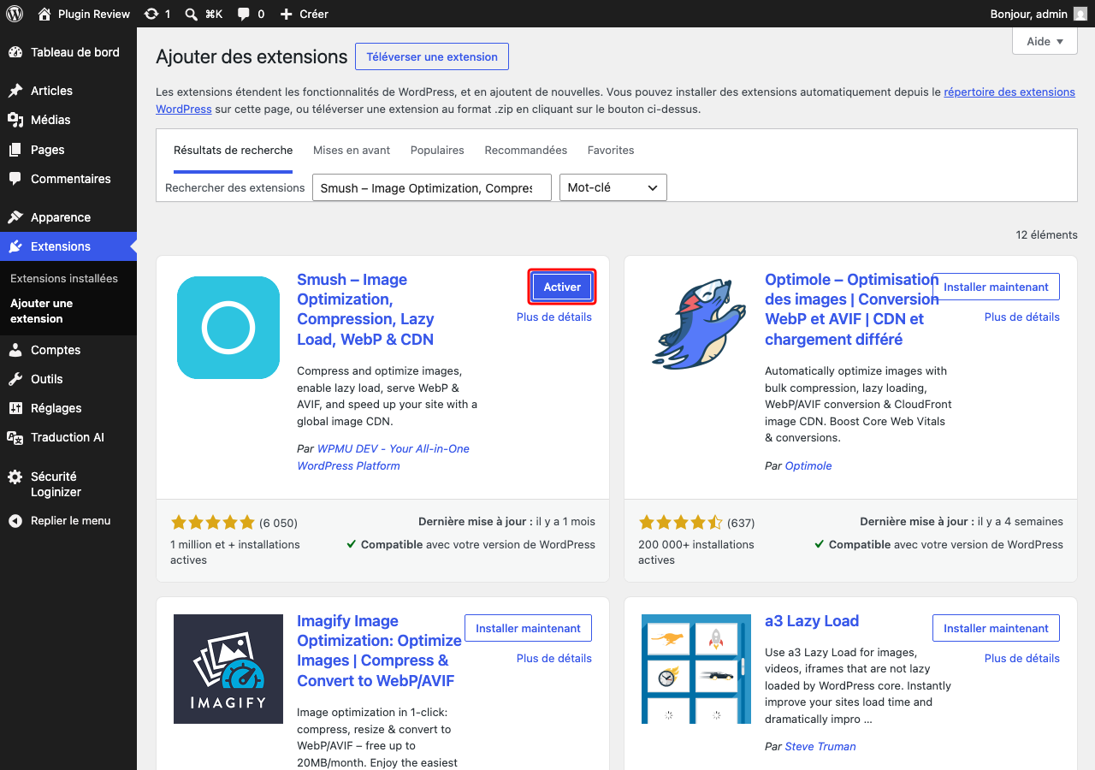The image size is (1095, 770).
Task: Click the Sécurité Loginizer gear icon
Action: tap(15, 477)
